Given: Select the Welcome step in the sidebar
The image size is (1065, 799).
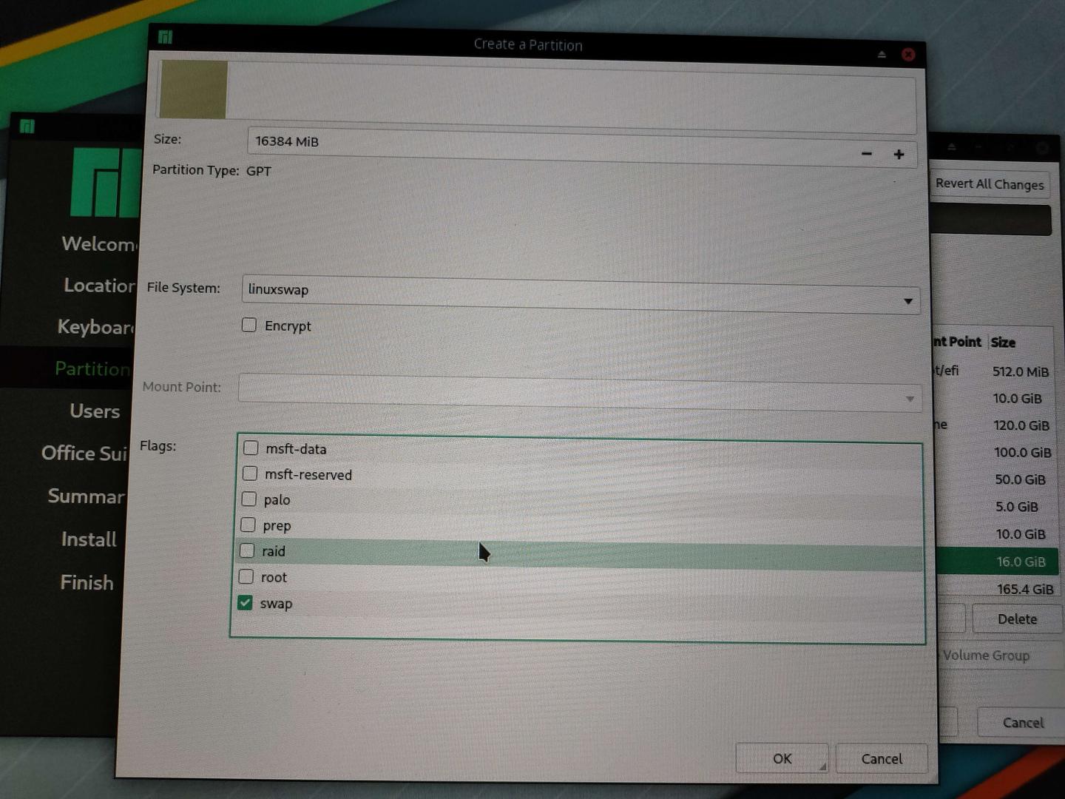Looking at the screenshot, I should [96, 244].
